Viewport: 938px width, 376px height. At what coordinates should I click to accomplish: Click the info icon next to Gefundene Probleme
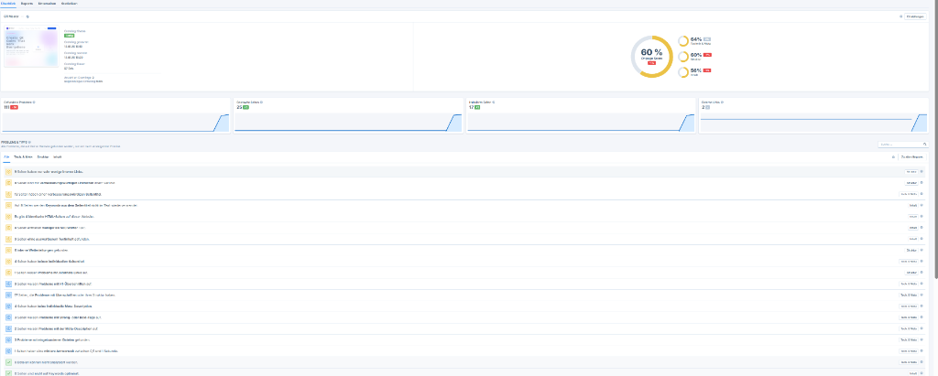35,102
